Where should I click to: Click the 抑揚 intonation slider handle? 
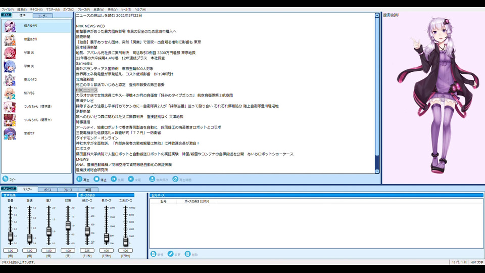68,225
